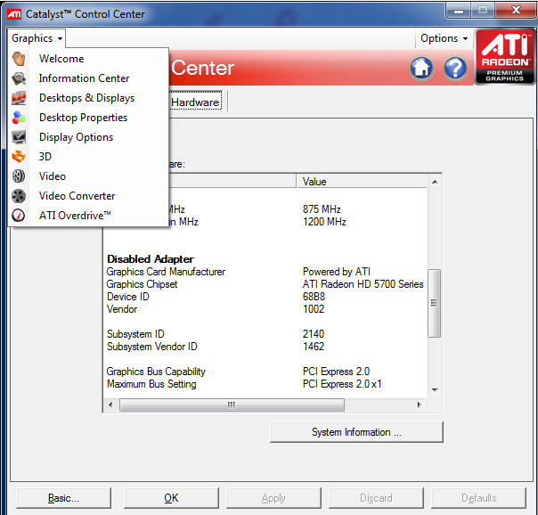
Task: Click the Vendor row label
Action: tap(122, 309)
